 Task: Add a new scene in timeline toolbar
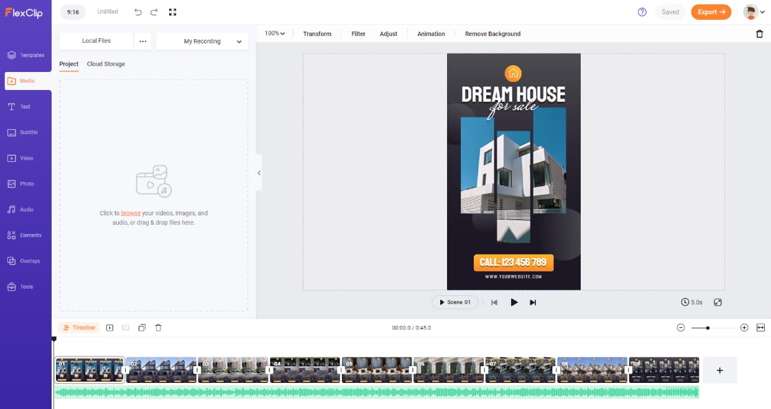(x=110, y=328)
